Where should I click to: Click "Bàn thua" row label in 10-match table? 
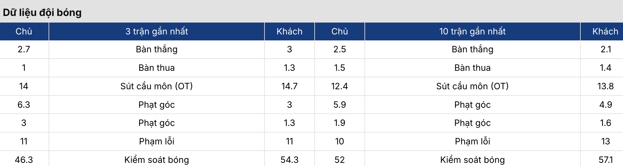tap(472, 68)
